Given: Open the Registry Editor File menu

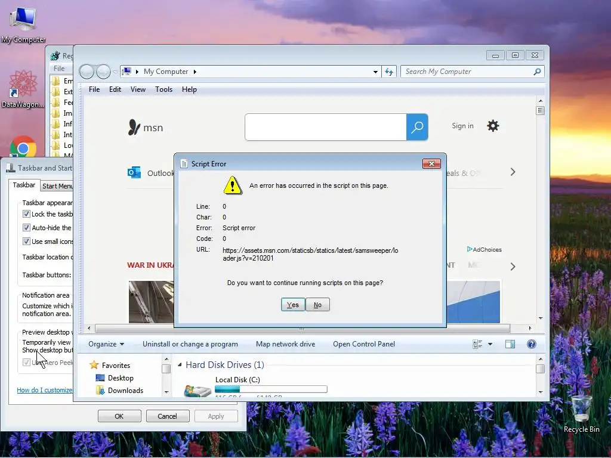Looking at the screenshot, I should pyautogui.click(x=59, y=68).
